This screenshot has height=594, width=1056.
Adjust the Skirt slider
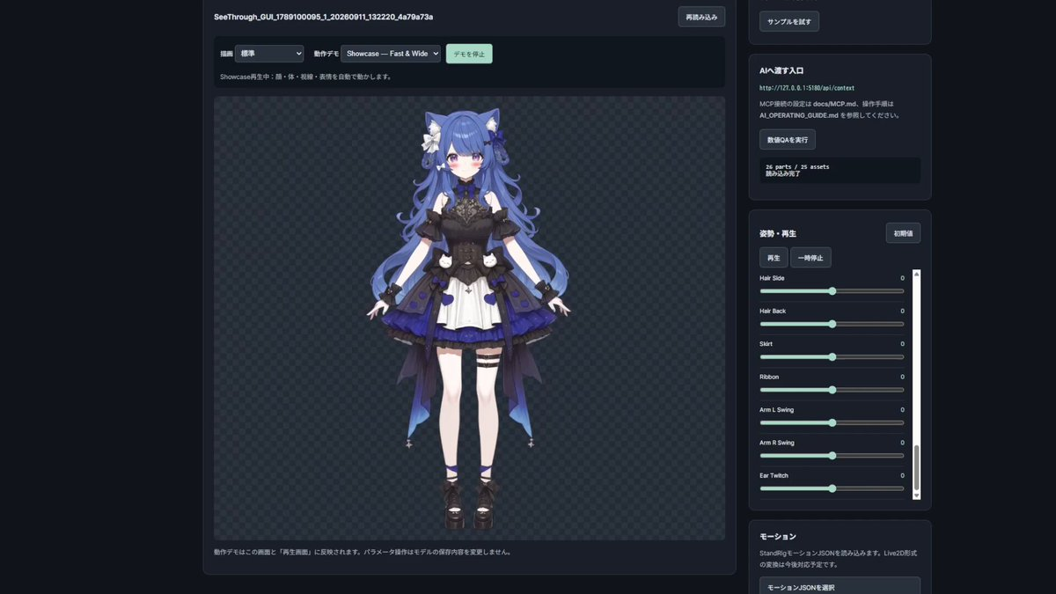[x=832, y=356]
